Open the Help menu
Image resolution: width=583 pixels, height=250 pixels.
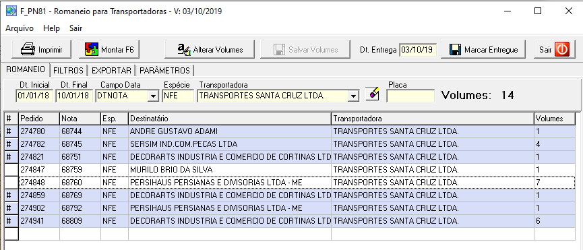(x=51, y=28)
